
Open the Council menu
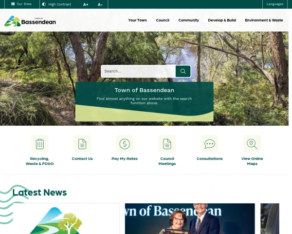163,20
